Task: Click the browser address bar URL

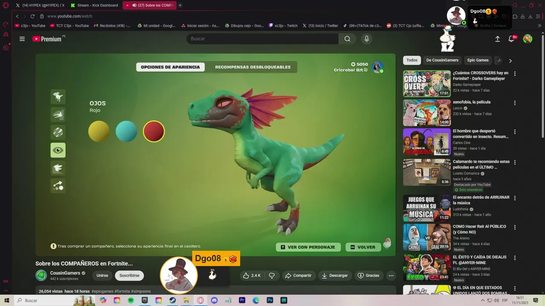Action: point(70,16)
